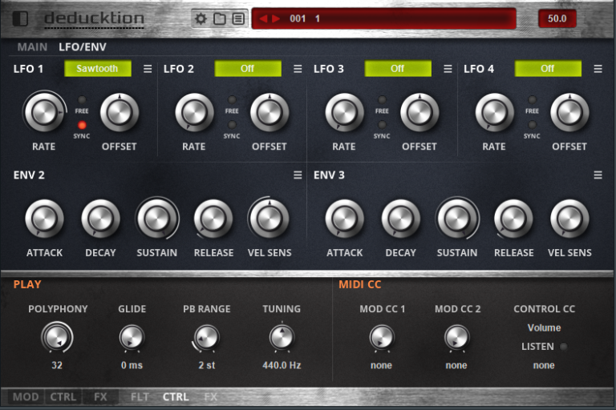
Task: Go to next preset with right arrow
Action: click(x=276, y=18)
